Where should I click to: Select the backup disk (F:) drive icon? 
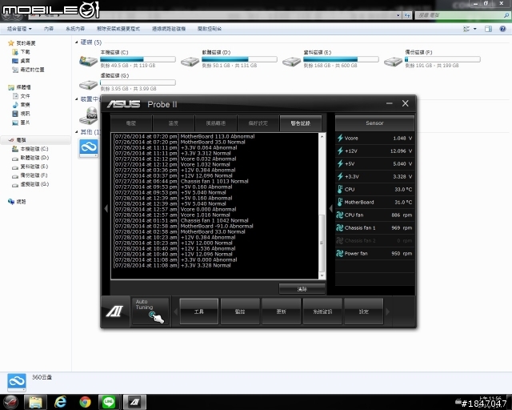(x=393, y=61)
